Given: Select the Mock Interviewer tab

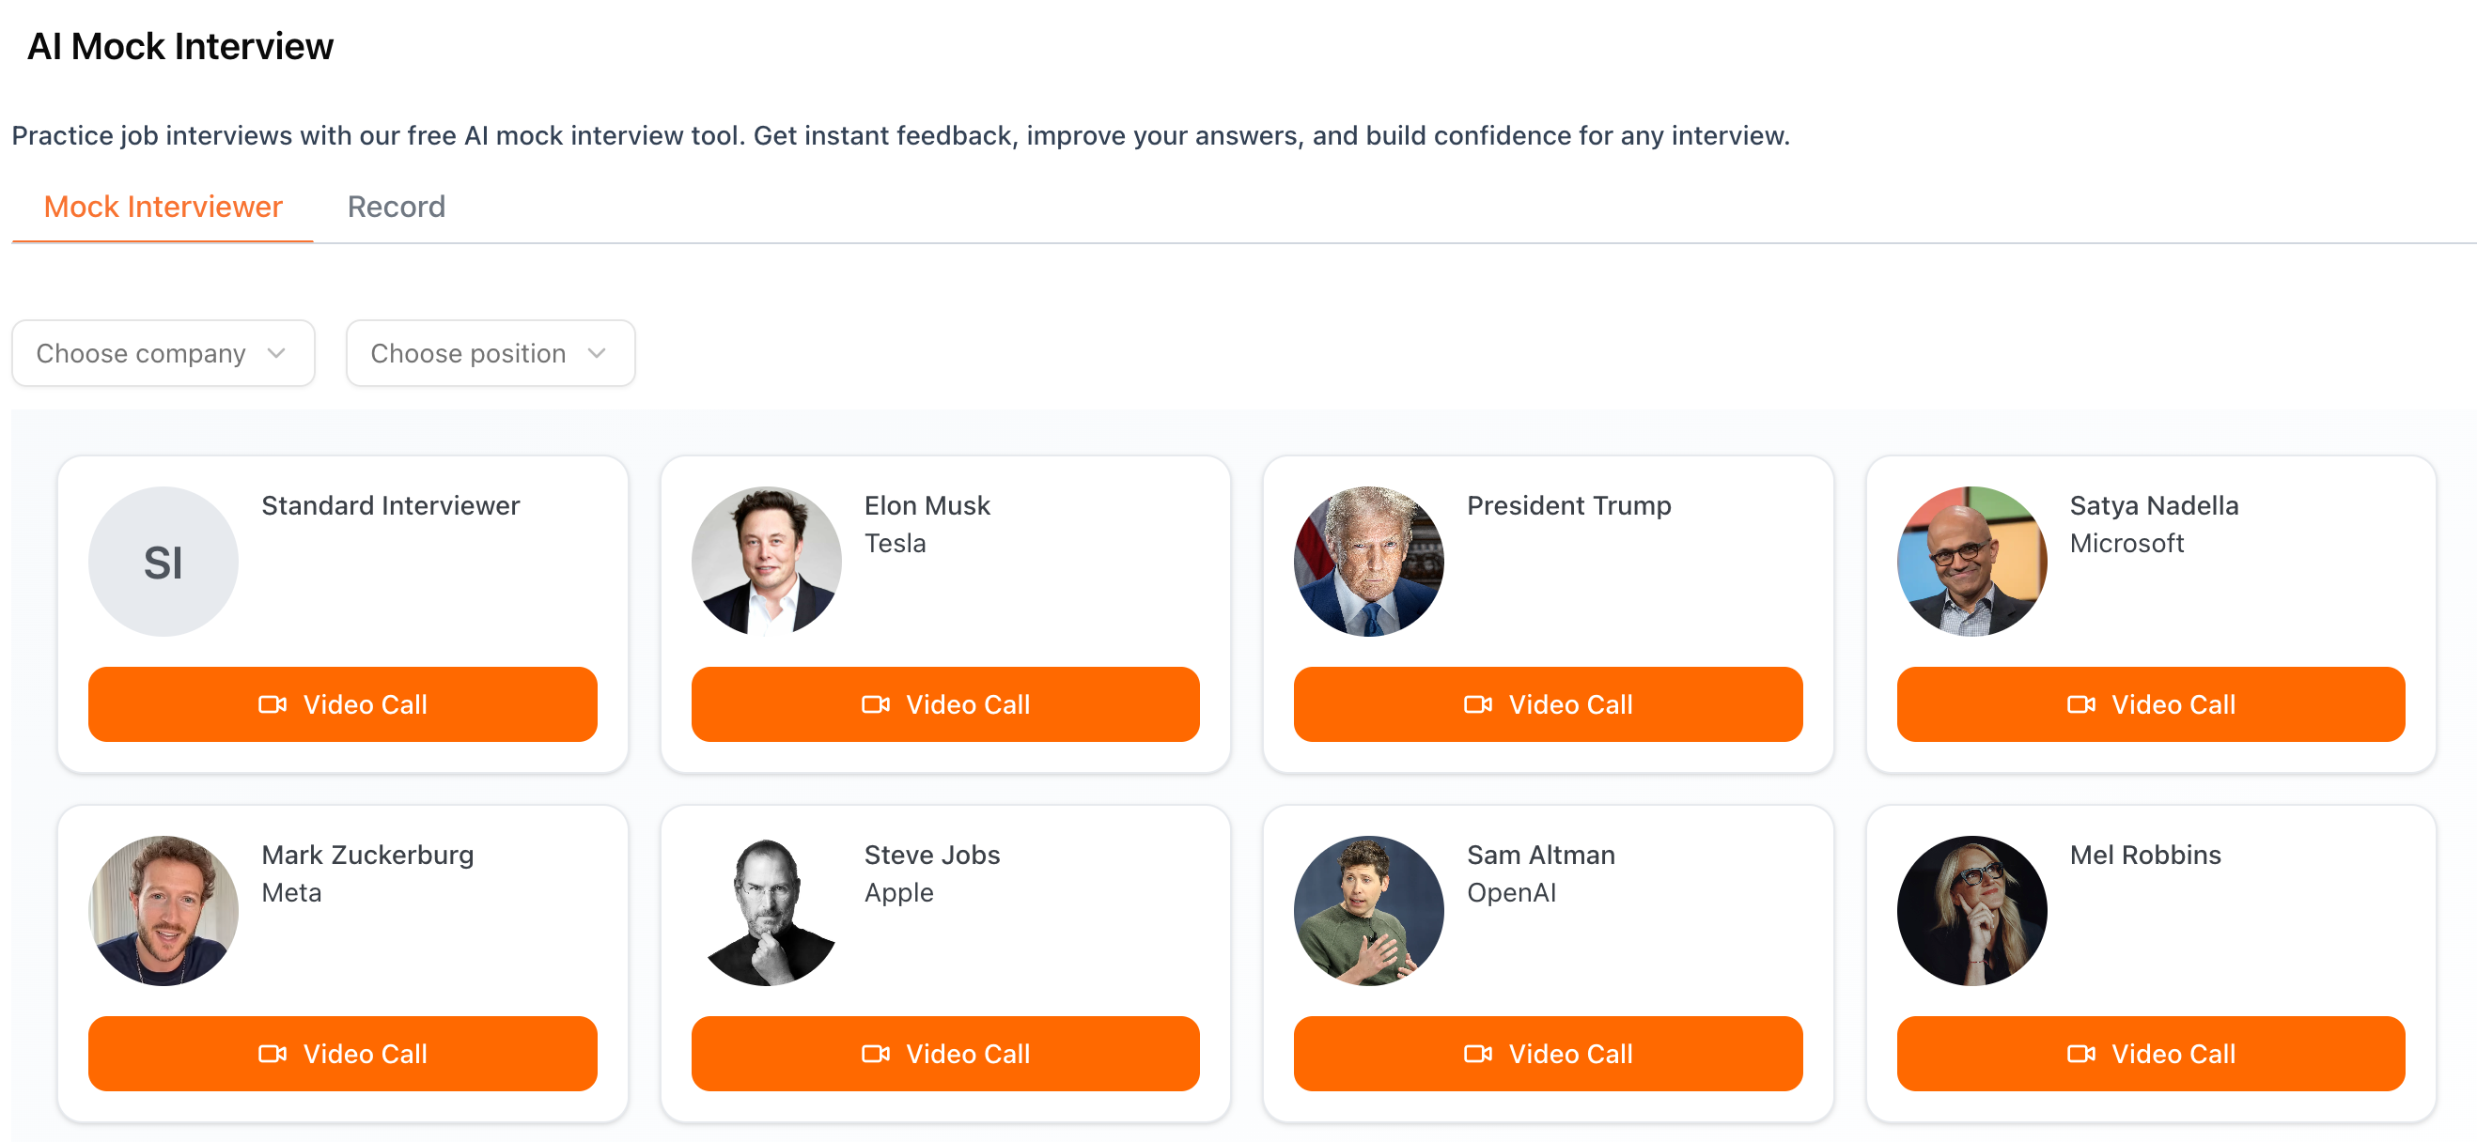Looking at the screenshot, I should point(163,207).
